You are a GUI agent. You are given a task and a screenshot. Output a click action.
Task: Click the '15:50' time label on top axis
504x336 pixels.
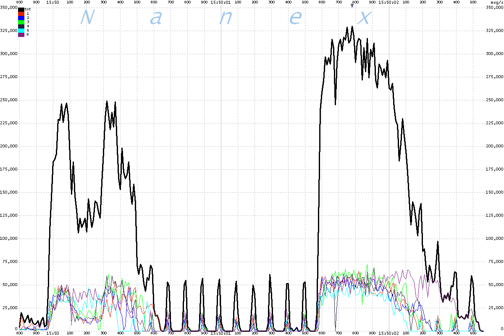pyautogui.click(x=53, y=2)
